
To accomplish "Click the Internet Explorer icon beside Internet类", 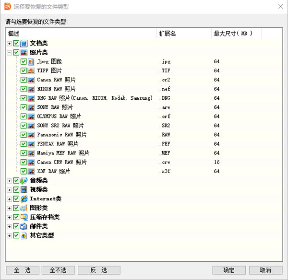I will point(24,199).
